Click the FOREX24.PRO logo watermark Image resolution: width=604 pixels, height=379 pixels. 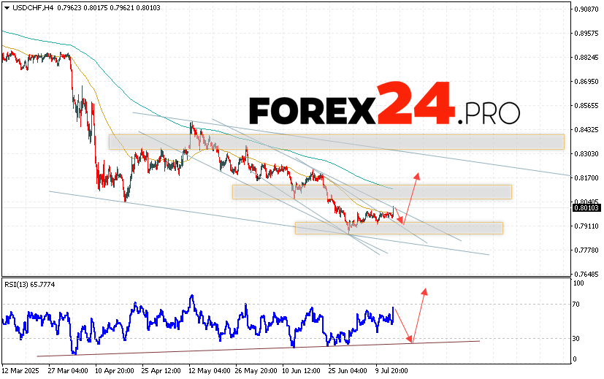(x=384, y=107)
